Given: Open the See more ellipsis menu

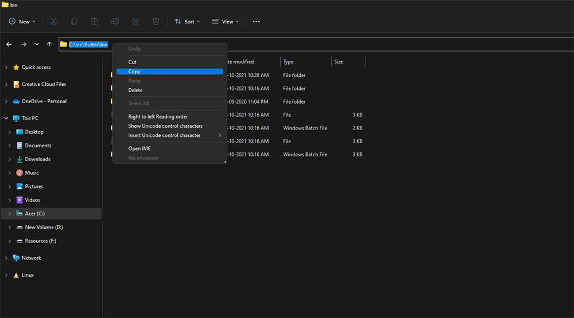Looking at the screenshot, I should pos(256,21).
